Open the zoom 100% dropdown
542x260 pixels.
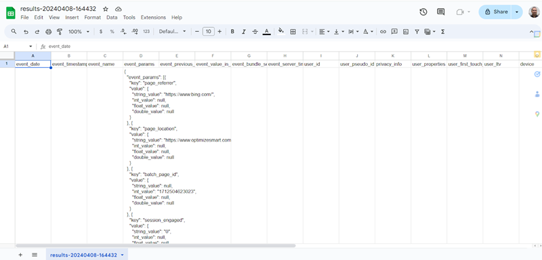coord(79,32)
